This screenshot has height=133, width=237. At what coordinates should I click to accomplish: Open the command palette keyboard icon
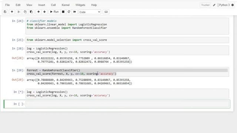[106, 12]
